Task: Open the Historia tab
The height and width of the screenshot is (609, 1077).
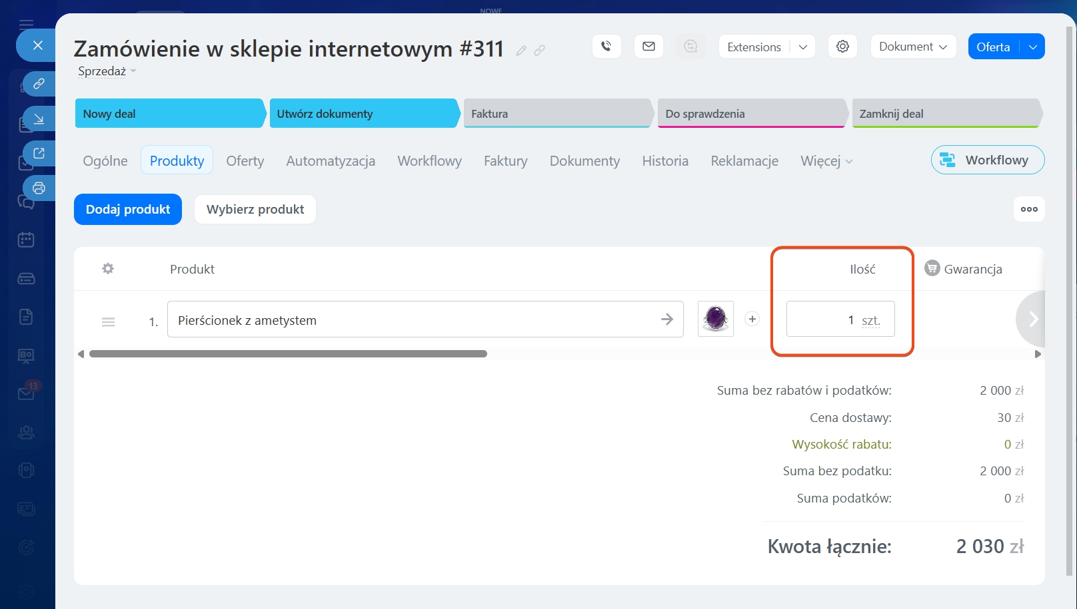Action: tap(664, 161)
